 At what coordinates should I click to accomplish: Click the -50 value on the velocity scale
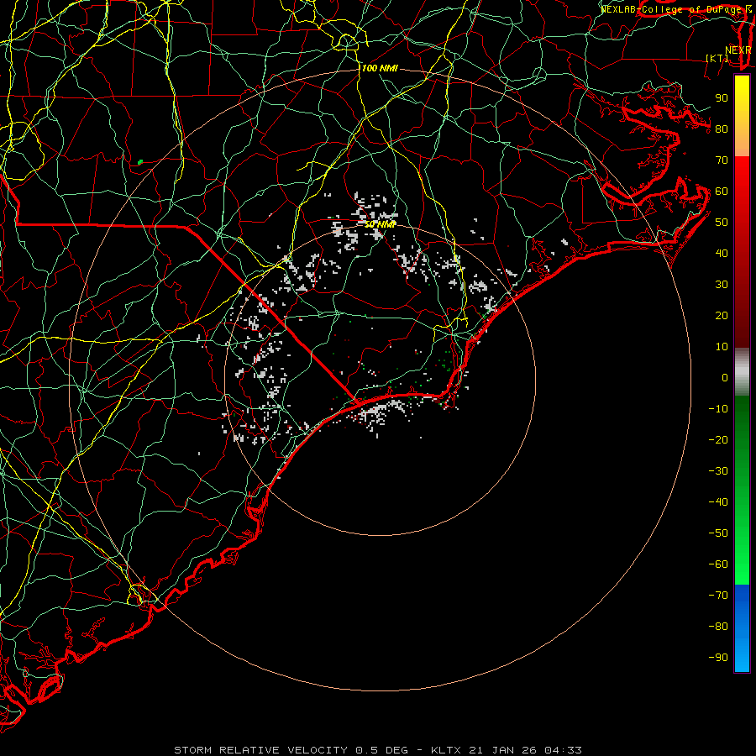718,533
